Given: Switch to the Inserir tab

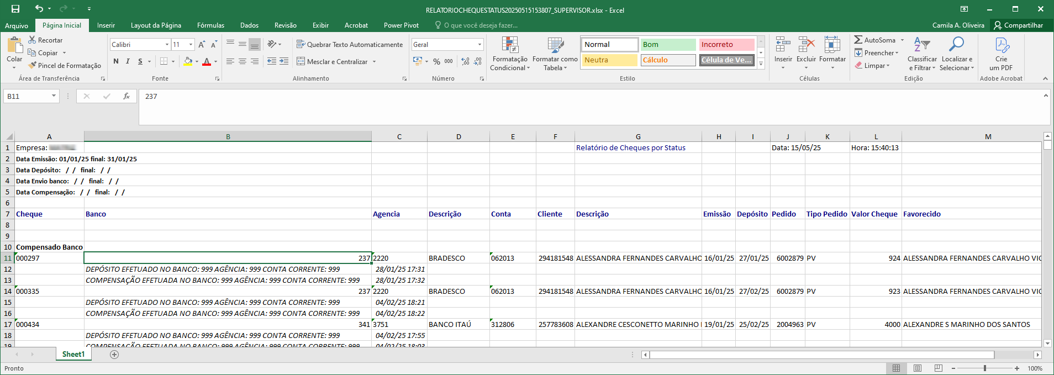Looking at the screenshot, I should (x=106, y=25).
